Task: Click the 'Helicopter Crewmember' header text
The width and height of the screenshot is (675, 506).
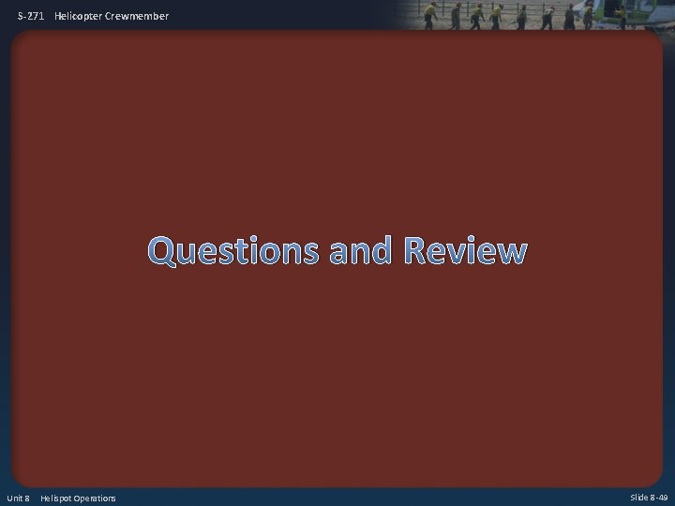Action: pos(112,16)
